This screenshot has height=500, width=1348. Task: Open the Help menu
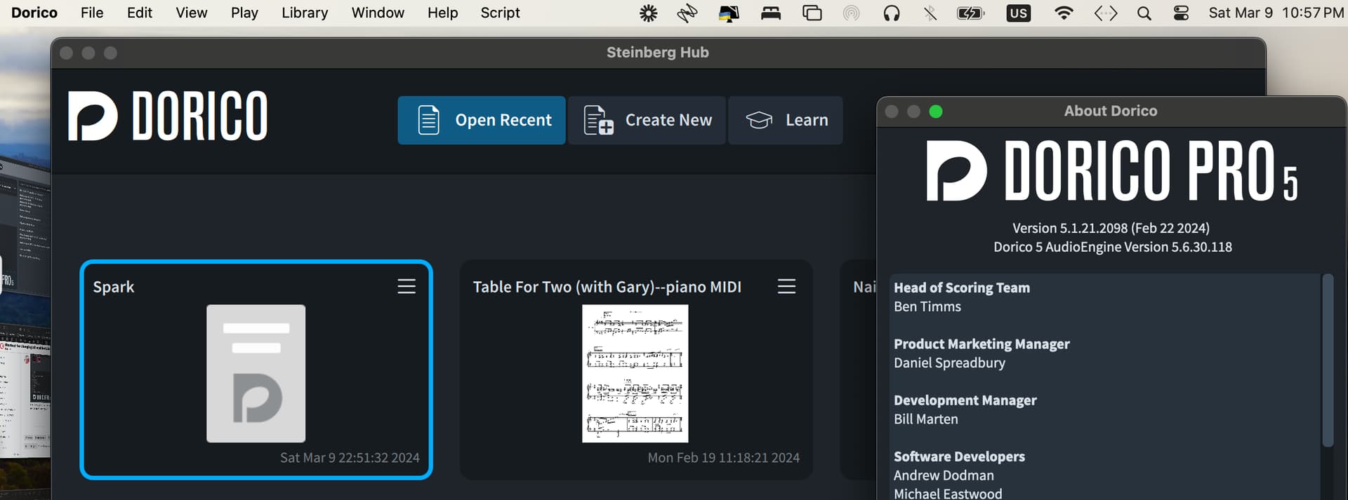point(442,13)
